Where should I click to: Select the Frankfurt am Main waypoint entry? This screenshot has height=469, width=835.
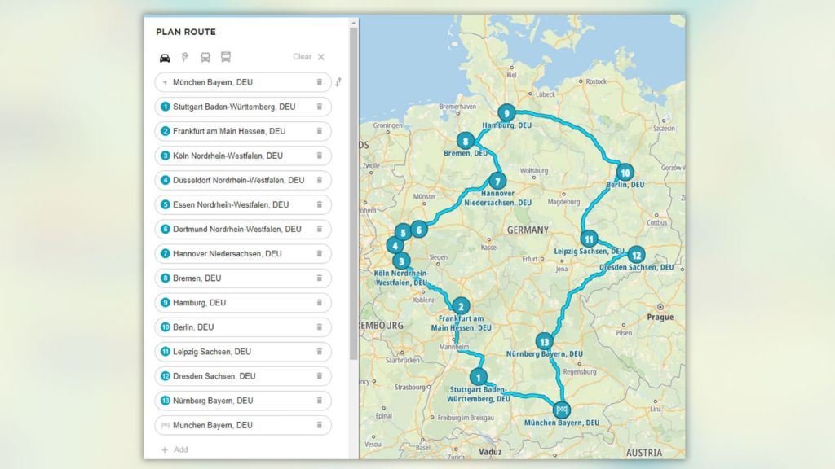(x=236, y=131)
